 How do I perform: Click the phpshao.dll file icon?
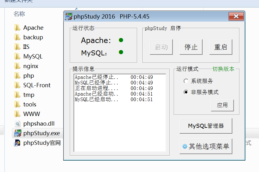(x=17, y=123)
